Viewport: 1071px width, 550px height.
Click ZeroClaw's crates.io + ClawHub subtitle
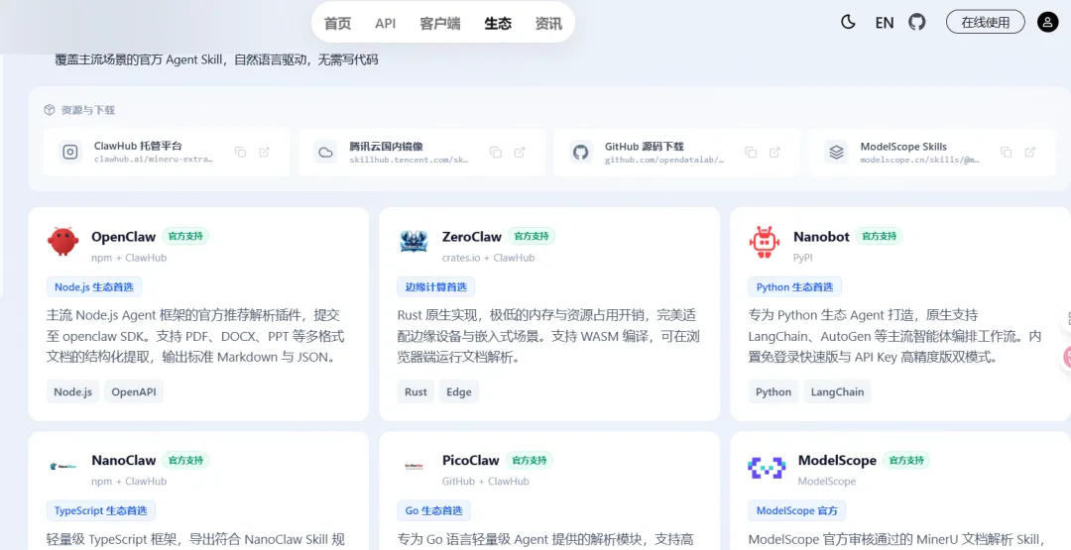click(488, 258)
